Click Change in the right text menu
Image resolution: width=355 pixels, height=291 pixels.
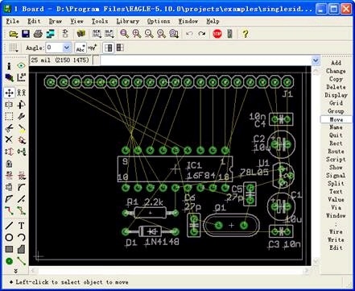[x=336, y=71]
